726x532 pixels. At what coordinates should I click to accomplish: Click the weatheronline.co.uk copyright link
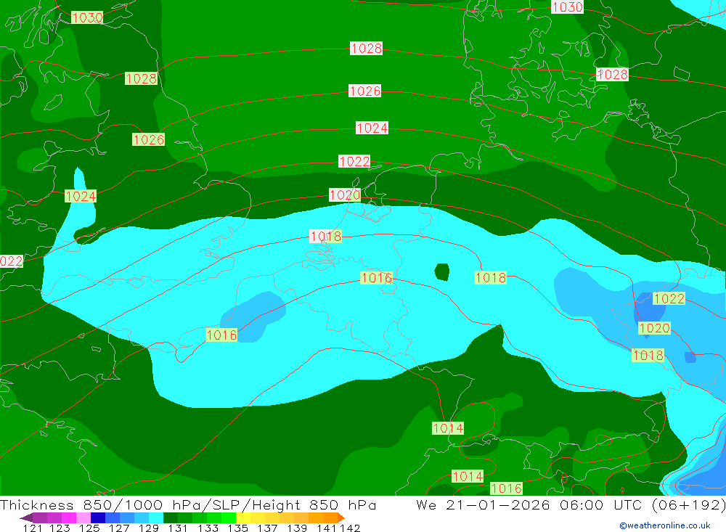click(665, 525)
